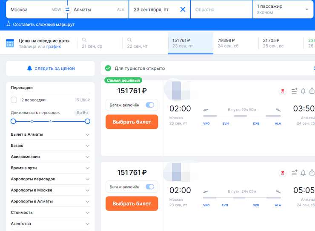Toggle 'Багаж включён' on second ticket
Viewport: 315px width, 231px height.
[x=150, y=187]
